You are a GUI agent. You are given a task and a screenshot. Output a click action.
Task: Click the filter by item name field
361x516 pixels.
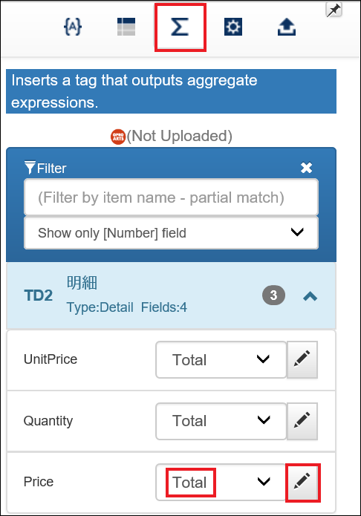(x=172, y=197)
